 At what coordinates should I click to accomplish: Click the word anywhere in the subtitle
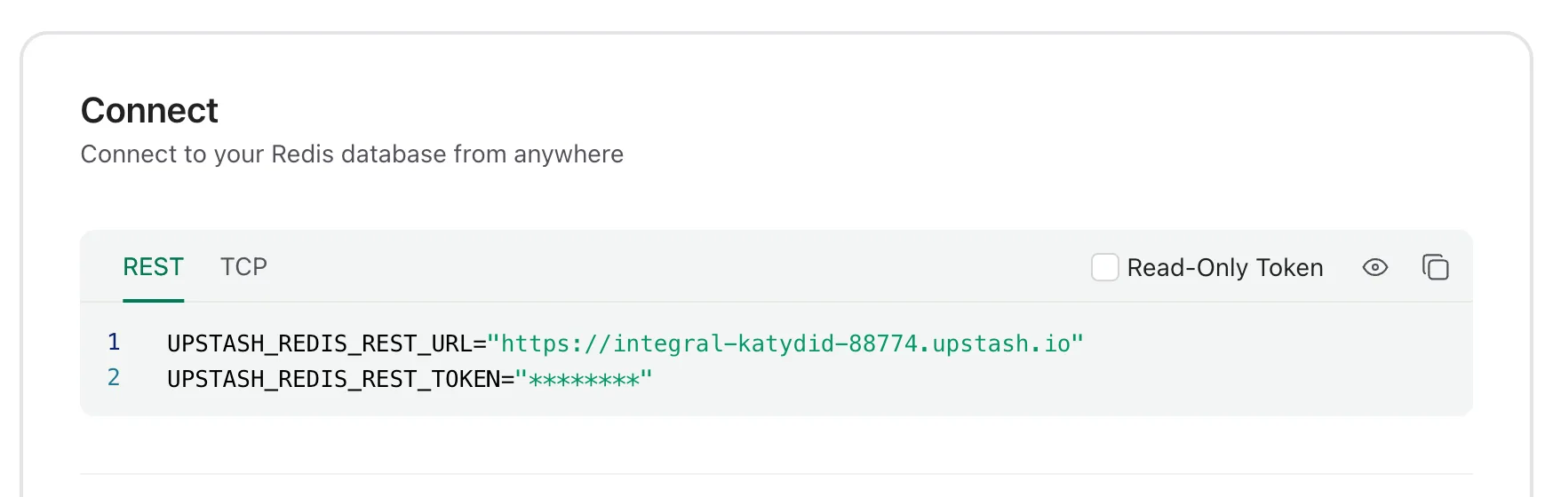pos(569,155)
